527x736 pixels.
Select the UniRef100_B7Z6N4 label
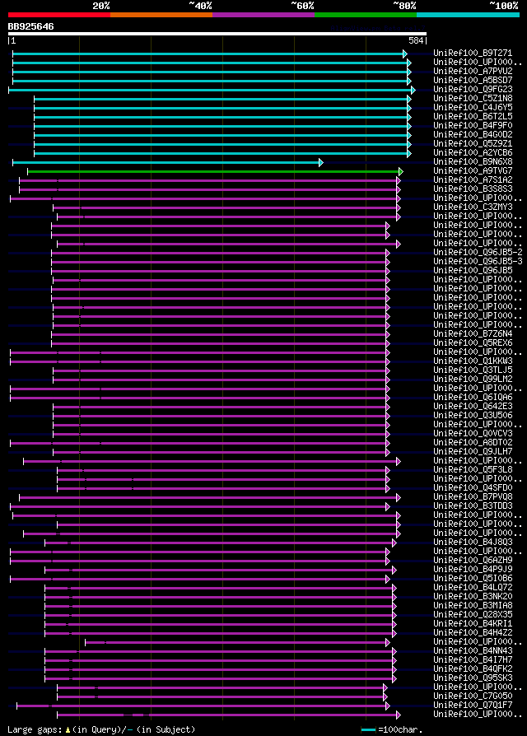pyautogui.click(x=473, y=333)
